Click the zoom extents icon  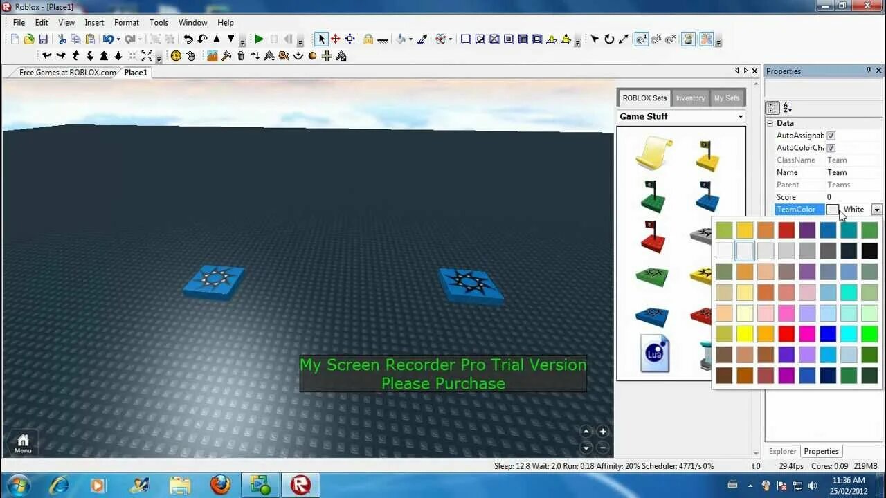146,56
